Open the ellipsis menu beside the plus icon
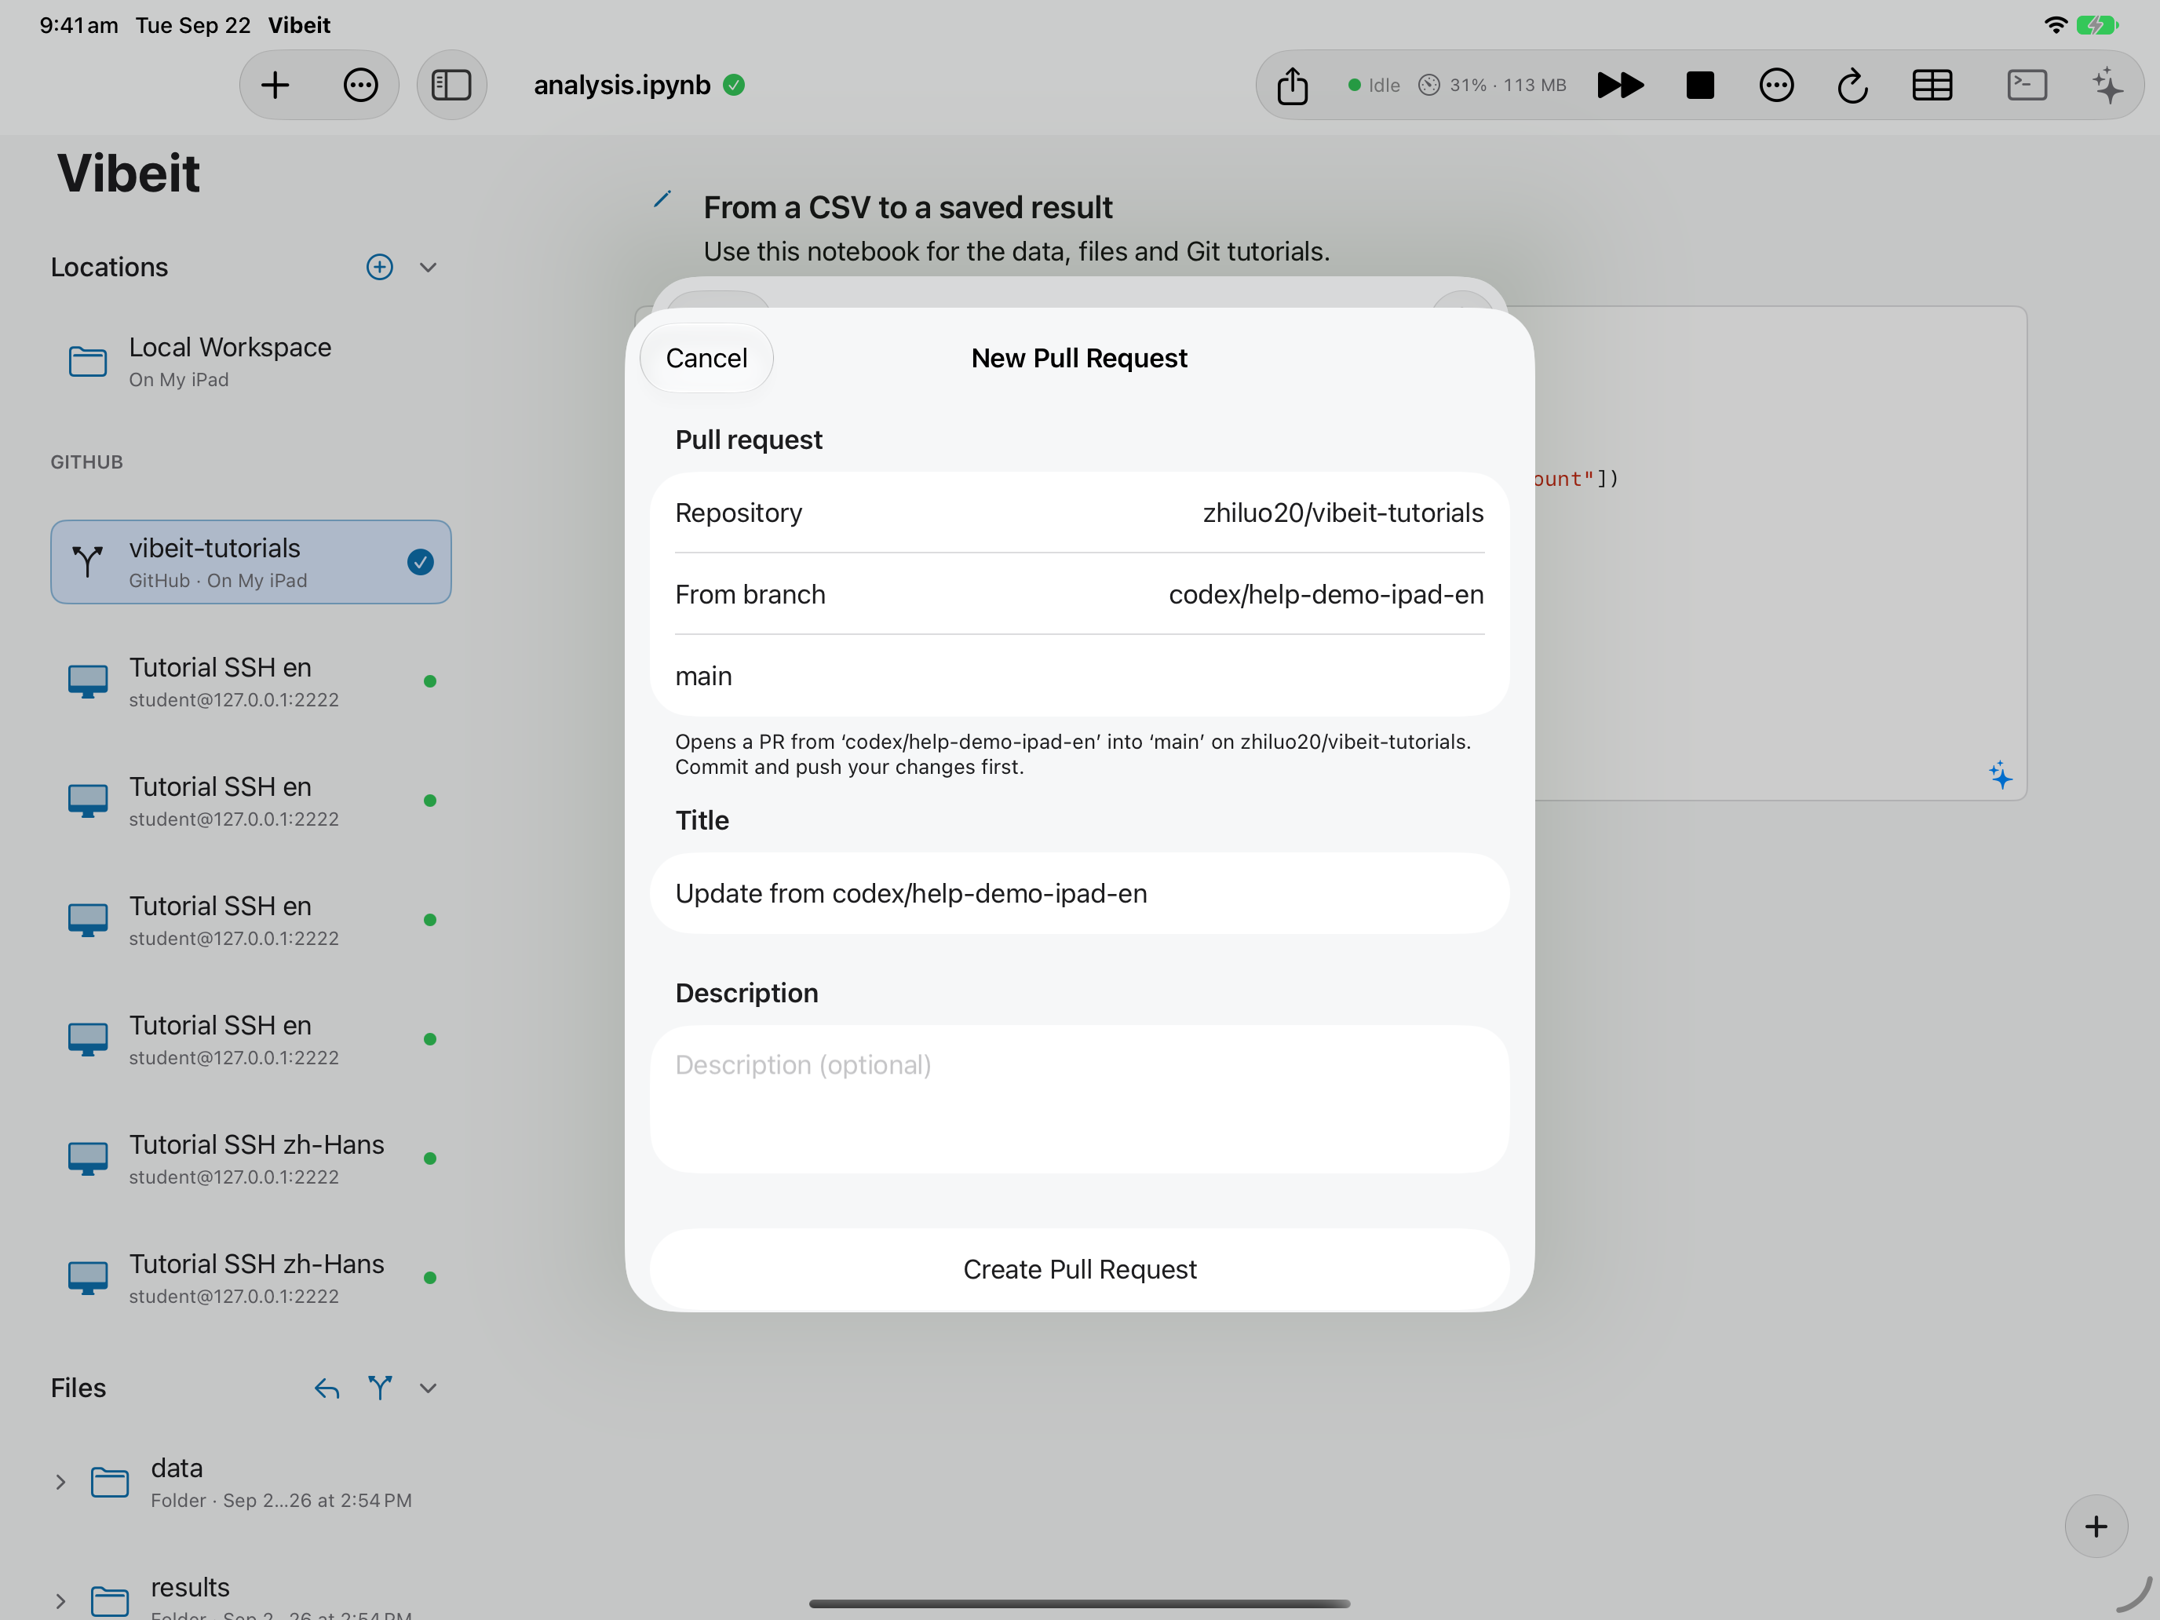This screenshot has height=1620, width=2160. tap(360, 85)
